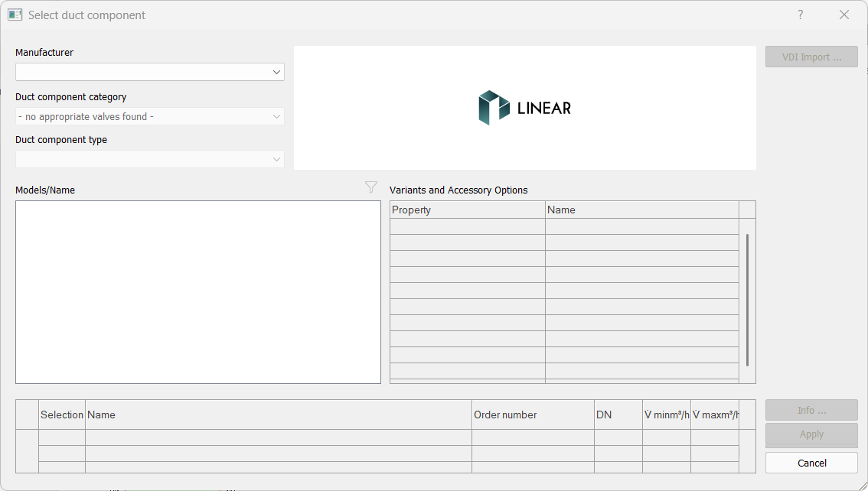Open the Duct component category dropdown
The height and width of the screenshot is (491, 868).
[x=150, y=117]
